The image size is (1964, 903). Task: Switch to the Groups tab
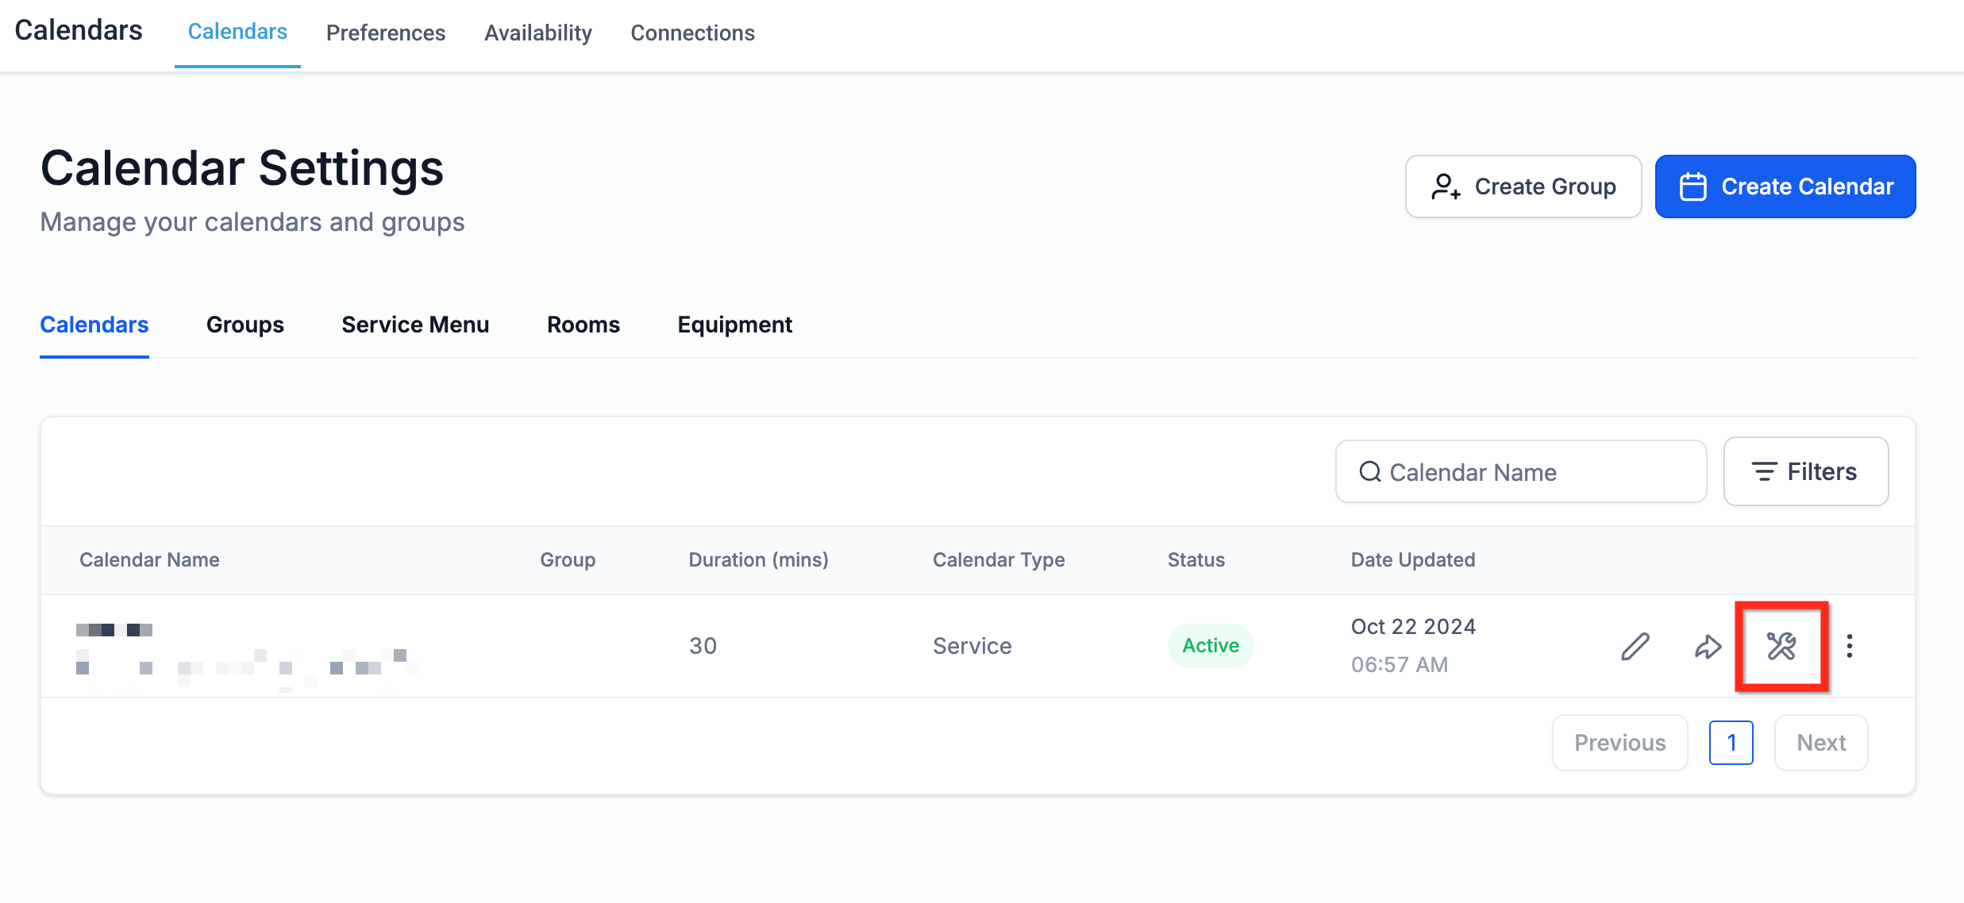245,325
